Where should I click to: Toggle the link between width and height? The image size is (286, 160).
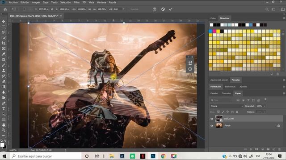(x=89, y=9)
